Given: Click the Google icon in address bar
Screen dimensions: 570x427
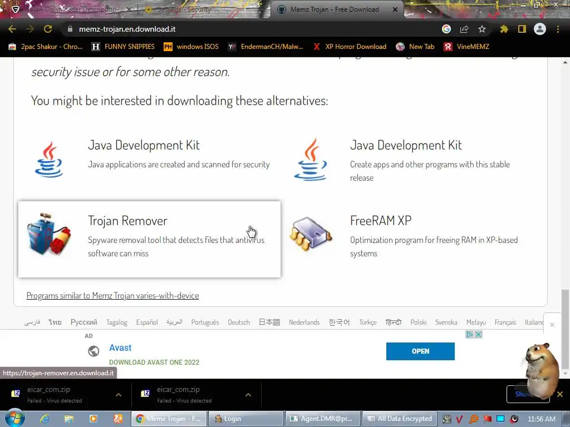Looking at the screenshot, I should [446, 29].
